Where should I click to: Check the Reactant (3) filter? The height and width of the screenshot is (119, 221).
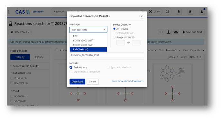(12, 83)
